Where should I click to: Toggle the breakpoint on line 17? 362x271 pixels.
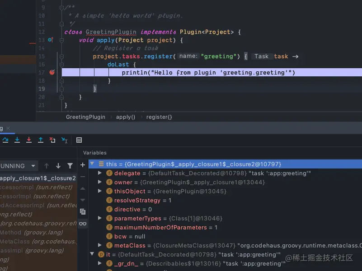click(x=52, y=72)
